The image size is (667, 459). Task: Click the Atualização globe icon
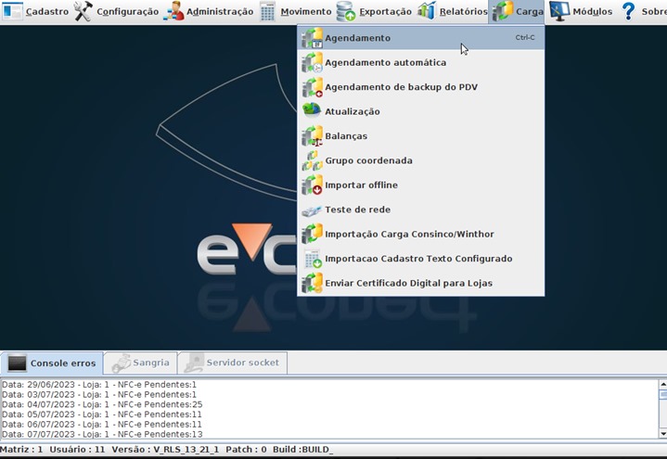point(312,111)
